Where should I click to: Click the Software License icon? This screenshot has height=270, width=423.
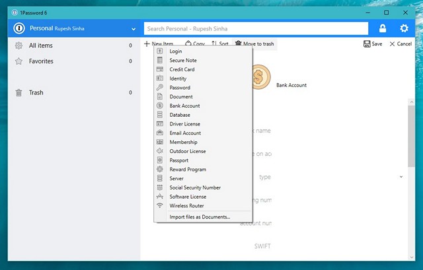(160, 197)
